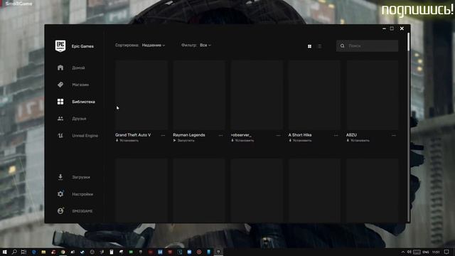The image size is (455, 256).
Task: Launch Rayman Legends
Action: click(183, 141)
